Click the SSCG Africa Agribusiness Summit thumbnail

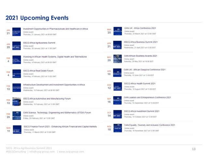[16, 46]
